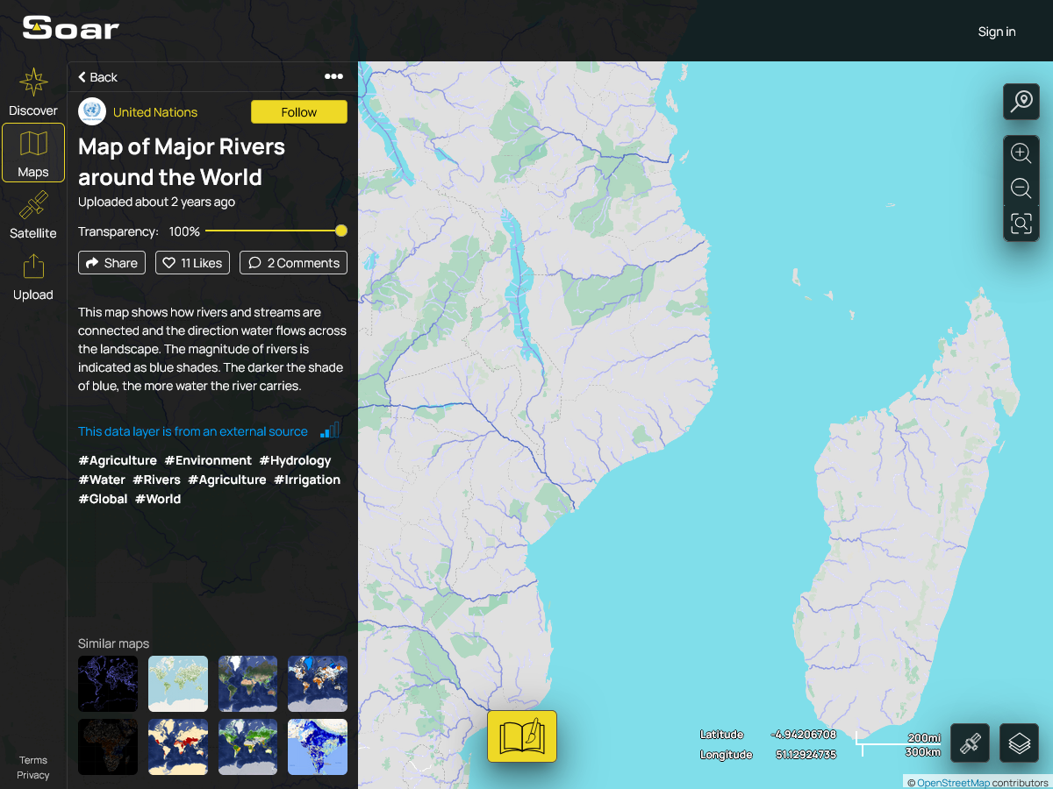Like this map with 11 Likes button
The width and height of the screenshot is (1053, 789).
(x=193, y=263)
